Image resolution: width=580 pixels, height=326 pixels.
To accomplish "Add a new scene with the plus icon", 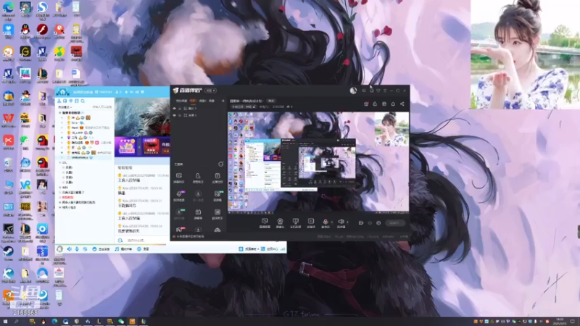I will click(223, 101).
